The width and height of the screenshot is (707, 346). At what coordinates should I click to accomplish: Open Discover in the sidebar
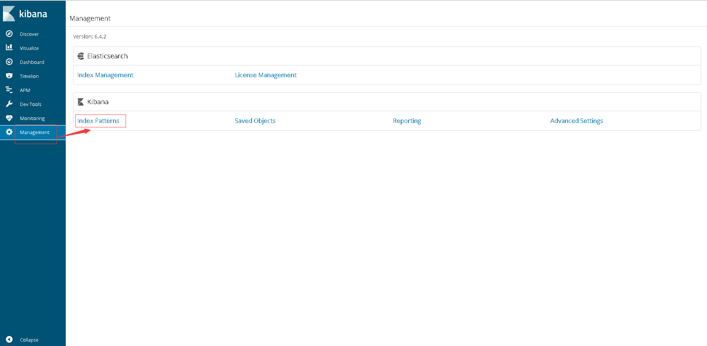coord(29,34)
